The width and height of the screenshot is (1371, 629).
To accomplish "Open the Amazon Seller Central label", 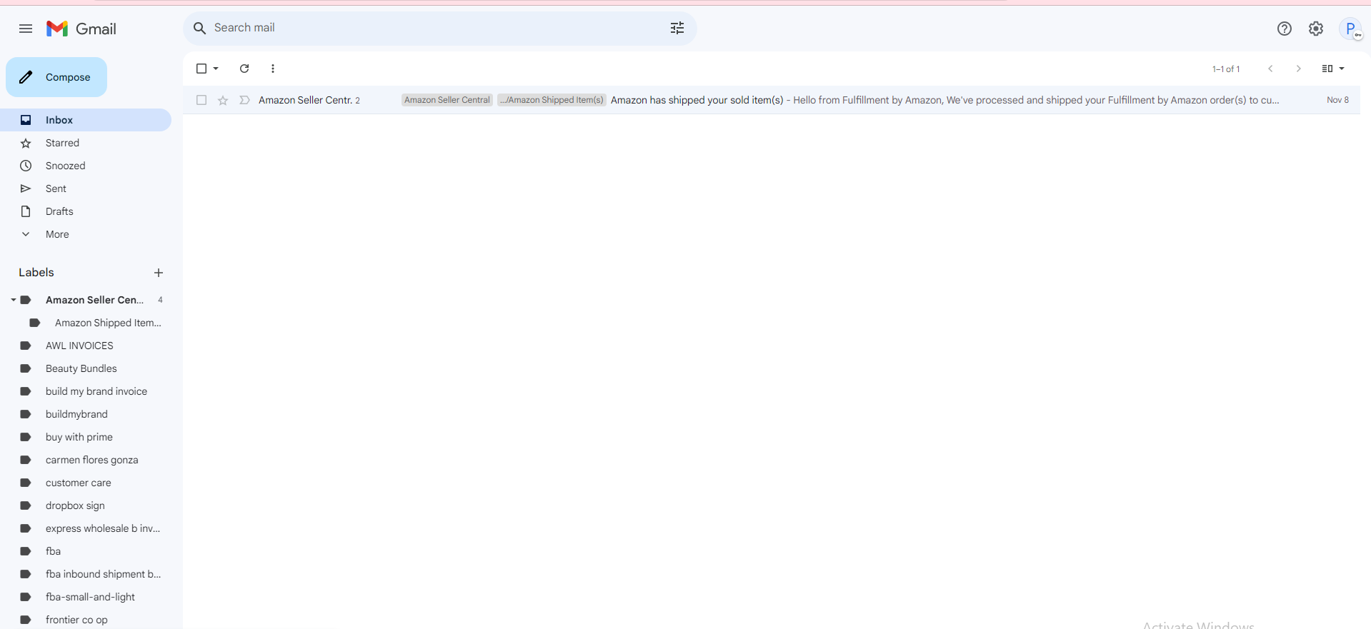I will 94,300.
